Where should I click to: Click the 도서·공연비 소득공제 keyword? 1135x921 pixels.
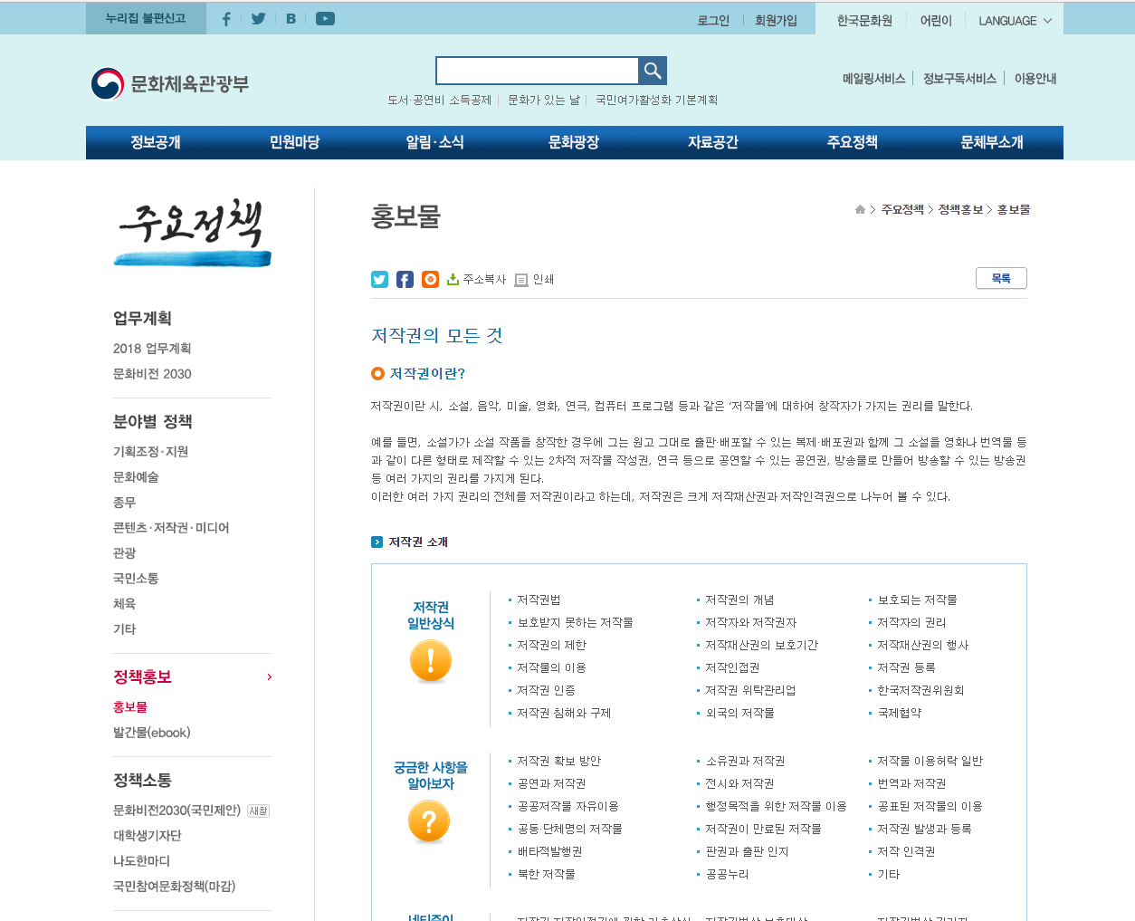[x=439, y=100]
